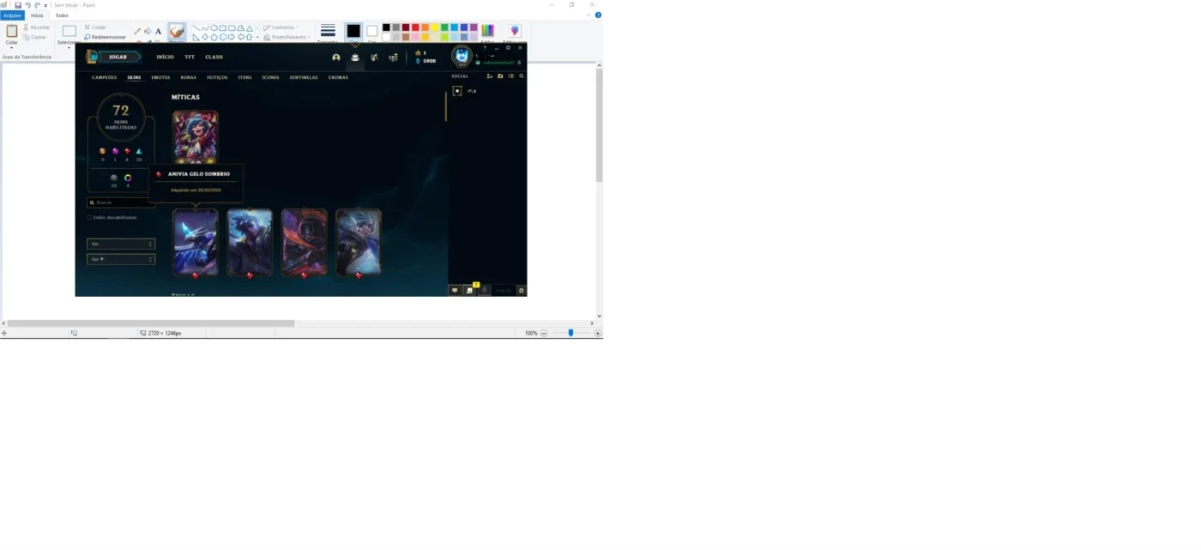Click the zoom out minus button
Screen dimensions: 1201x550
[x=544, y=333]
